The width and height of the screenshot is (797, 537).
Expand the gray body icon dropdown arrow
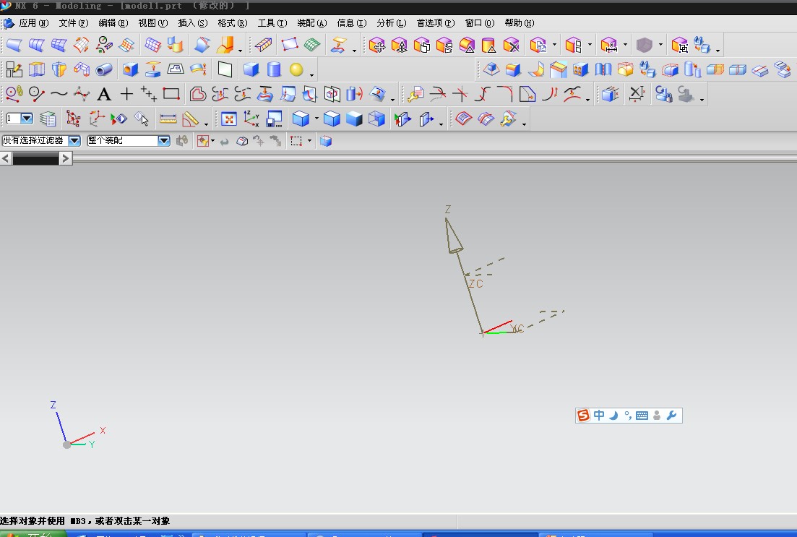click(x=660, y=46)
